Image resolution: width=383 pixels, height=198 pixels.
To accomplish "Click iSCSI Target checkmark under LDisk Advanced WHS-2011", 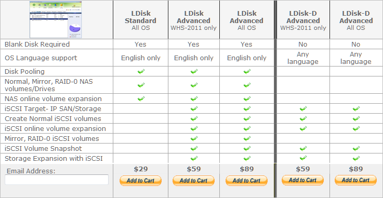I will click(x=194, y=108).
